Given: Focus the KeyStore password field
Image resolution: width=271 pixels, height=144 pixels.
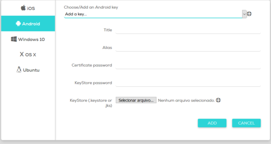Looking at the screenshot, I should click(x=188, y=83).
